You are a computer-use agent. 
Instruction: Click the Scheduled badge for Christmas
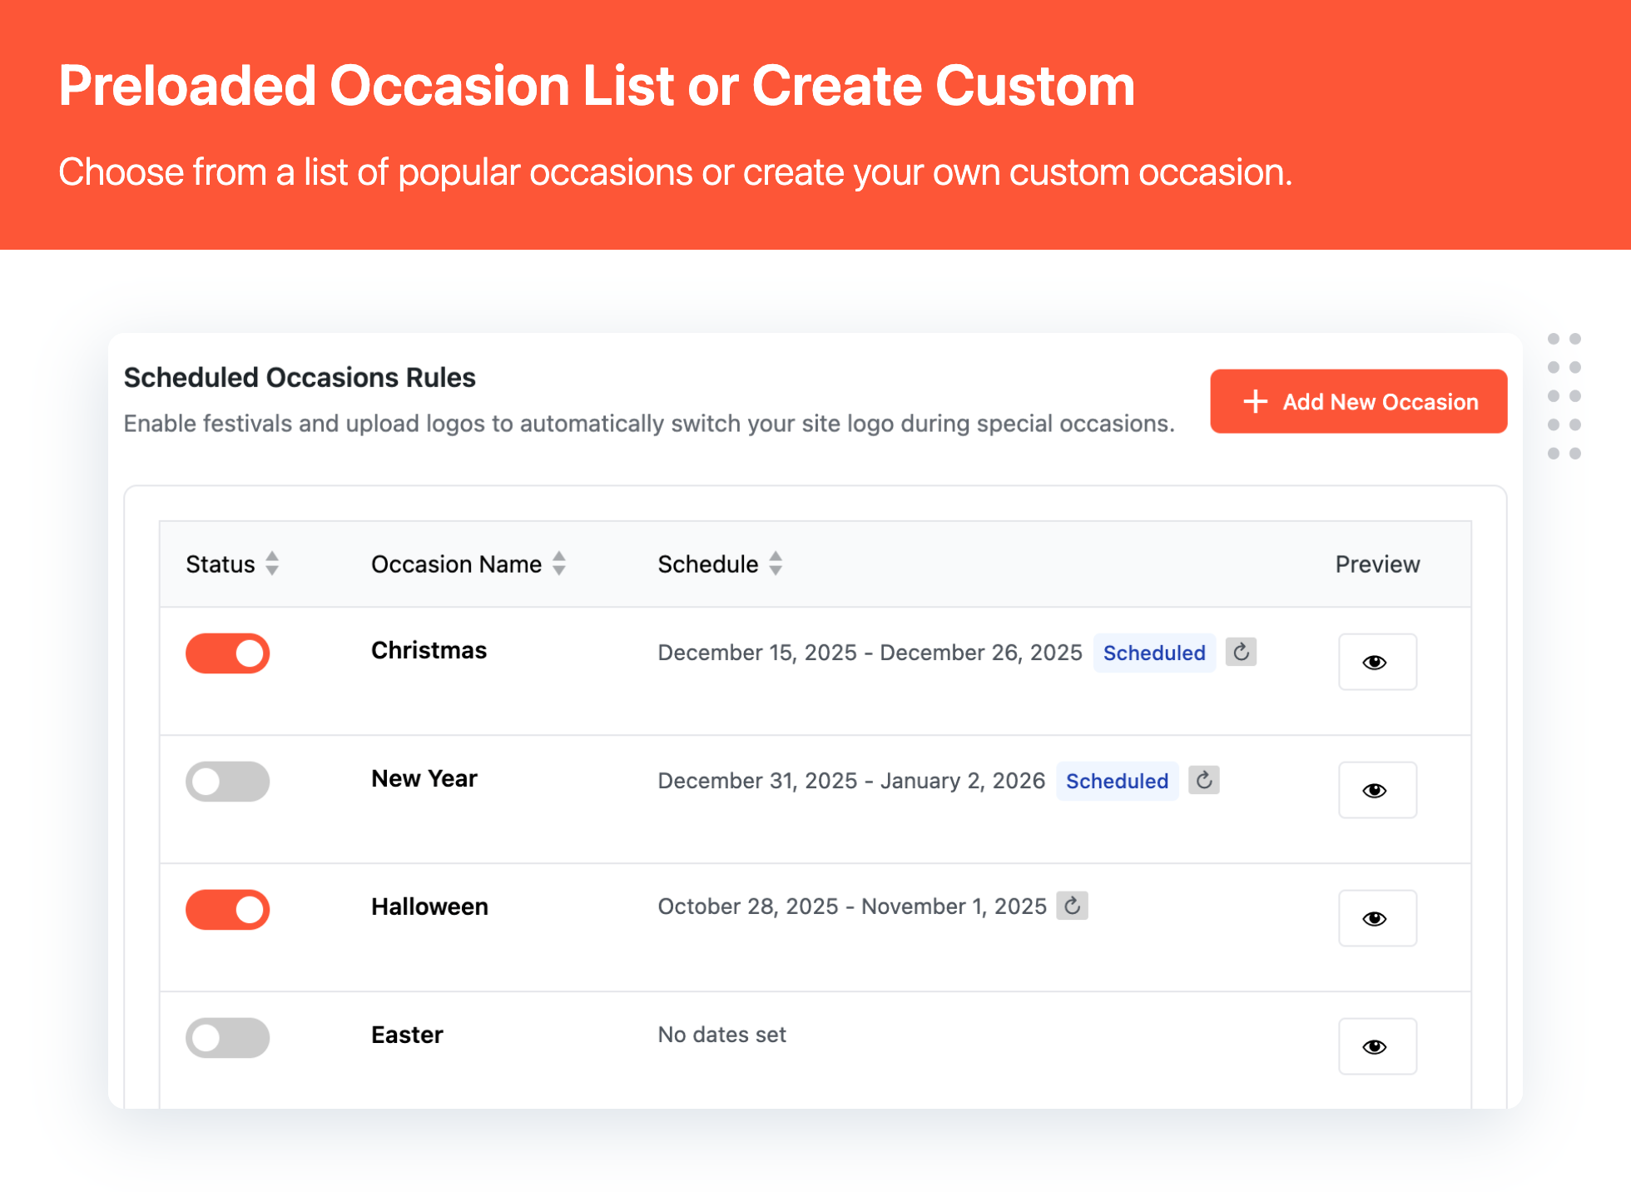click(1154, 653)
